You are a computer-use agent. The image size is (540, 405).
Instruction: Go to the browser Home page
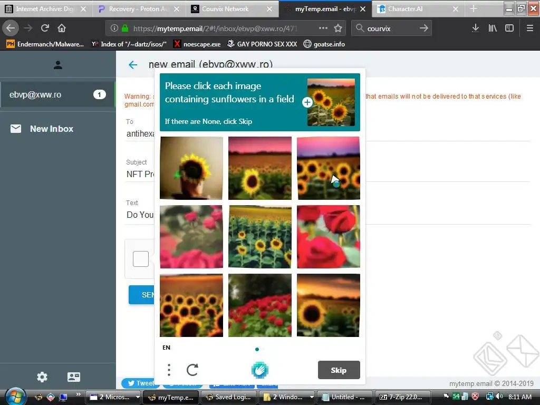pyautogui.click(x=62, y=28)
